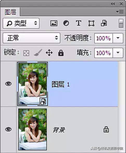
Task: Open the fill slider arrow
Action: click(x=118, y=53)
